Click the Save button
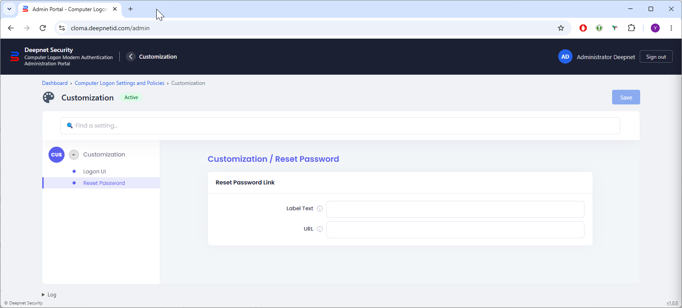 626,97
